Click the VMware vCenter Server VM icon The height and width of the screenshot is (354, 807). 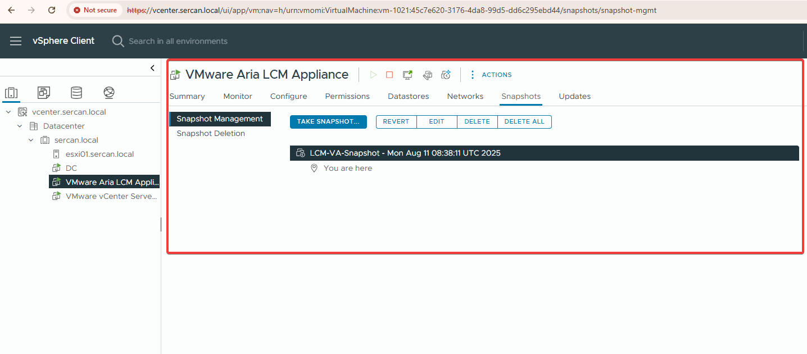point(56,196)
